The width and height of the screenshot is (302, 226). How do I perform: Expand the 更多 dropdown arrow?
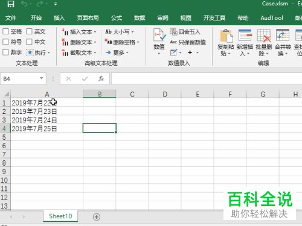coord(127,53)
